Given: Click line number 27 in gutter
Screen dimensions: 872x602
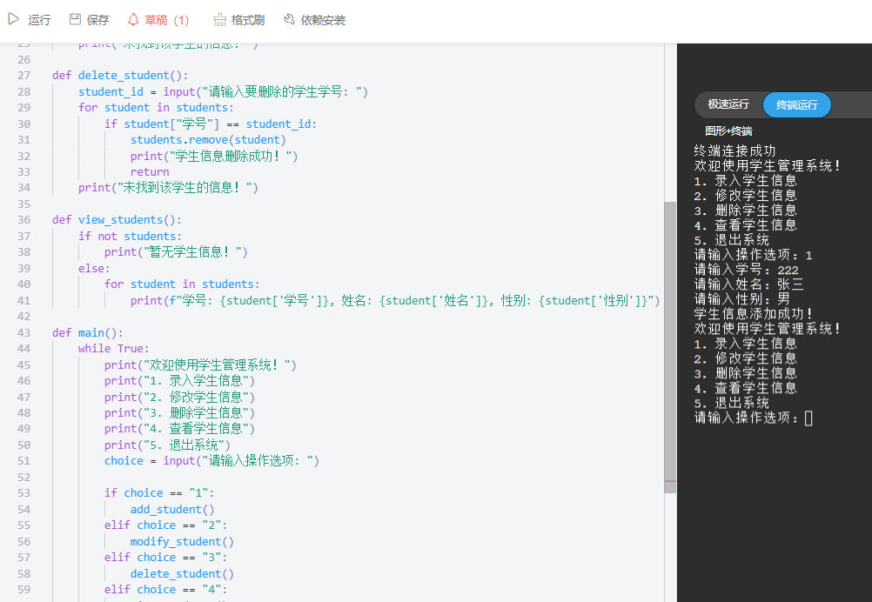Looking at the screenshot, I should click(x=23, y=75).
